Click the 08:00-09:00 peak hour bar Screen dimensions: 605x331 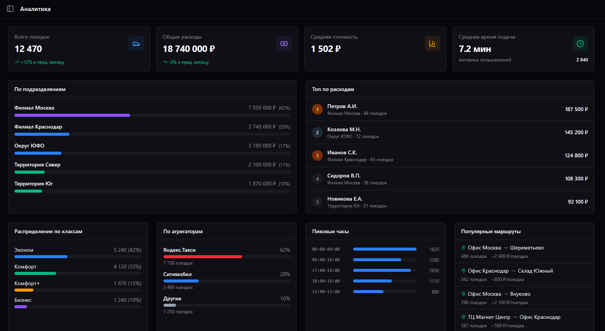pyautogui.click(x=384, y=249)
